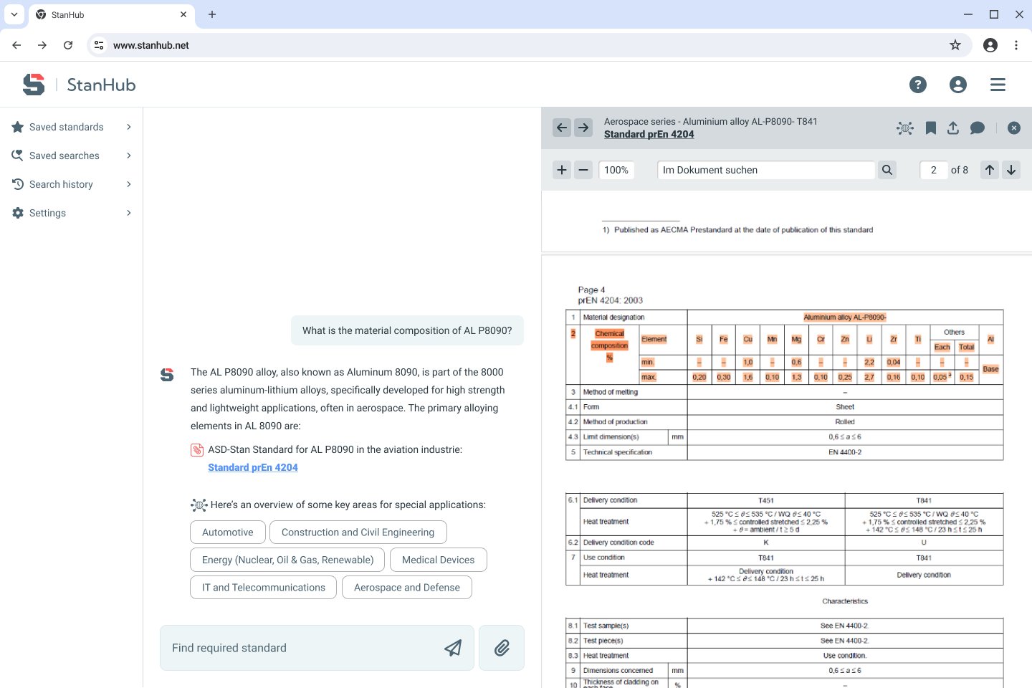
Task: Bookmark the page with browser star
Action: 955,45
